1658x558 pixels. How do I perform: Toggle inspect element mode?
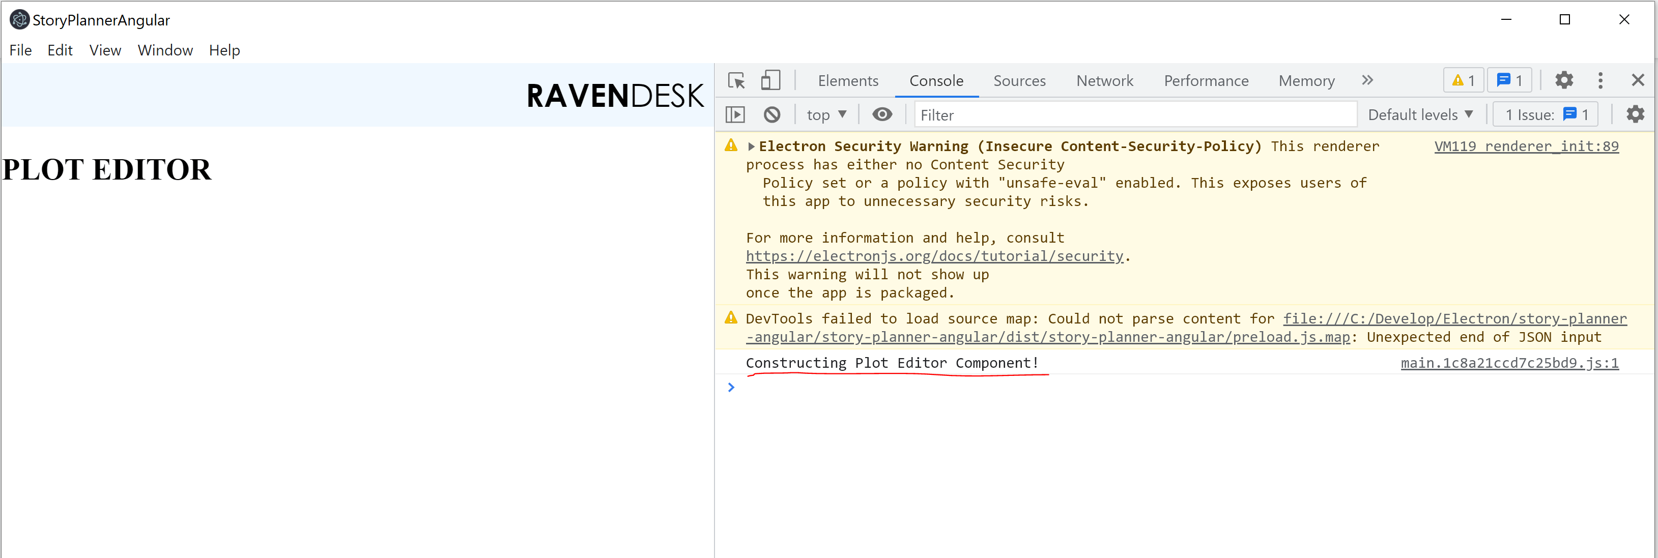[736, 80]
